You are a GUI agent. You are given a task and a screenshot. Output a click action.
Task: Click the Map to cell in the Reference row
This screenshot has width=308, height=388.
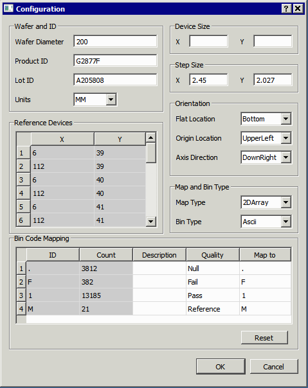point(265,309)
